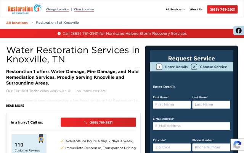The image size is (244, 153).
Task: Expand the All Services dropdown arrow
Action: point(184,9)
